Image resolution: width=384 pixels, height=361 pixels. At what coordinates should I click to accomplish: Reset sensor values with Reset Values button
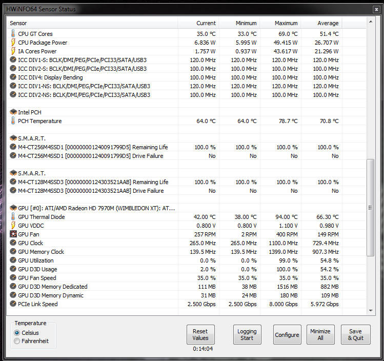(x=200, y=334)
